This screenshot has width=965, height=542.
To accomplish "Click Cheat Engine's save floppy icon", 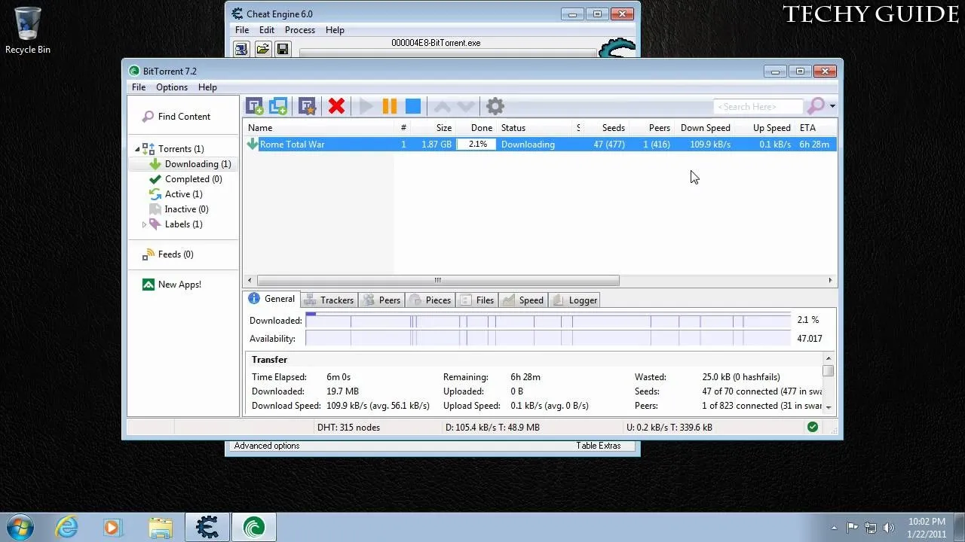I will coord(283,50).
